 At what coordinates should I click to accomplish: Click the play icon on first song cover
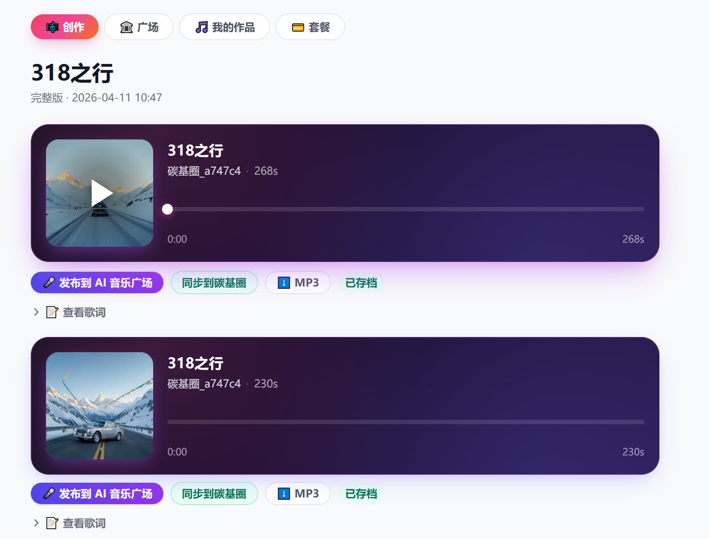pos(101,193)
